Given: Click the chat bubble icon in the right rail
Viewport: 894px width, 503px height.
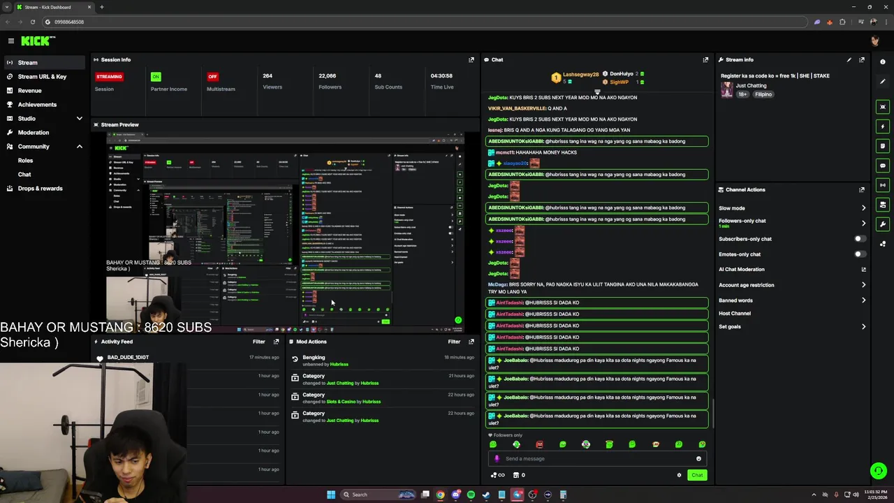Looking at the screenshot, I should (883, 166).
